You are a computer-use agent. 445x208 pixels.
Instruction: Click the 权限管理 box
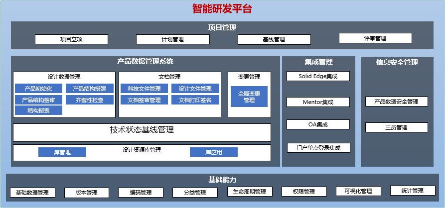point(304,192)
